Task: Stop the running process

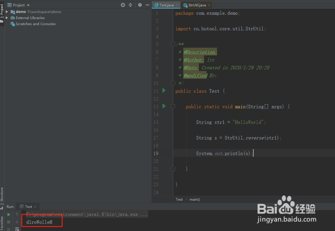Action: (9, 222)
